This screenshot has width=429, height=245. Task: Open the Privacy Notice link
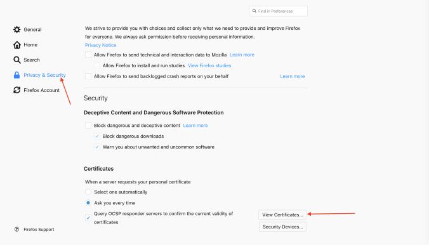[100, 45]
